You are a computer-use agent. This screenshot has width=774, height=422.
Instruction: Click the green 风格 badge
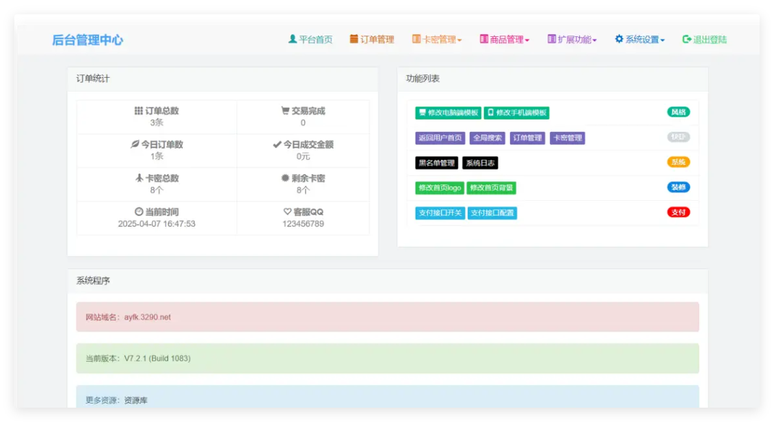click(x=678, y=112)
